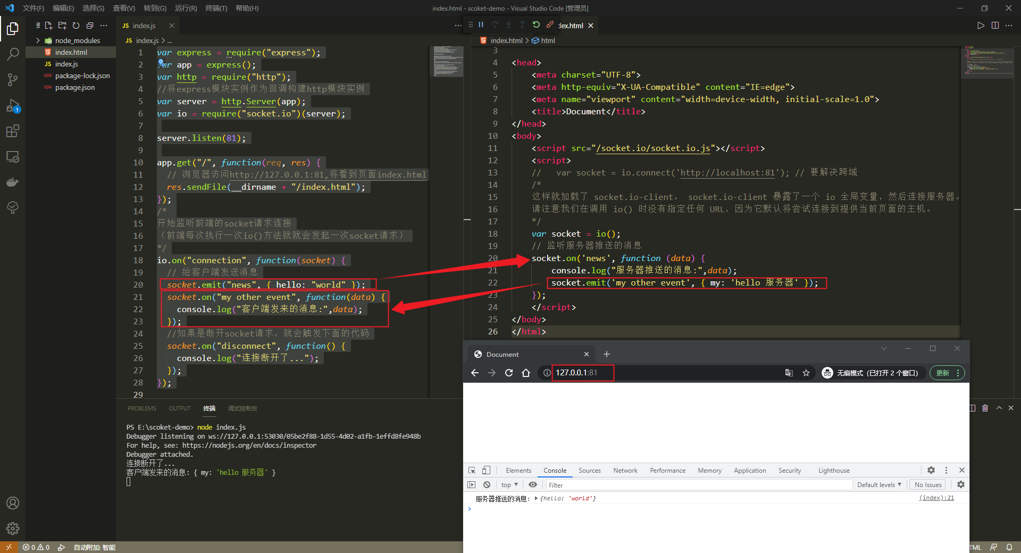Click the No Issues button in DevTools
1021x553 pixels.
pyautogui.click(x=928, y=485)
